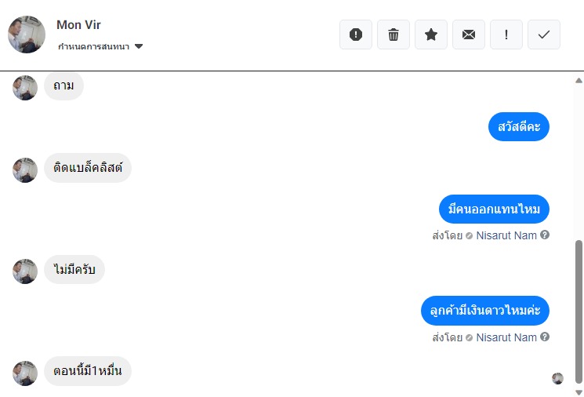Flag conversation with exclamation mark button

506,35
